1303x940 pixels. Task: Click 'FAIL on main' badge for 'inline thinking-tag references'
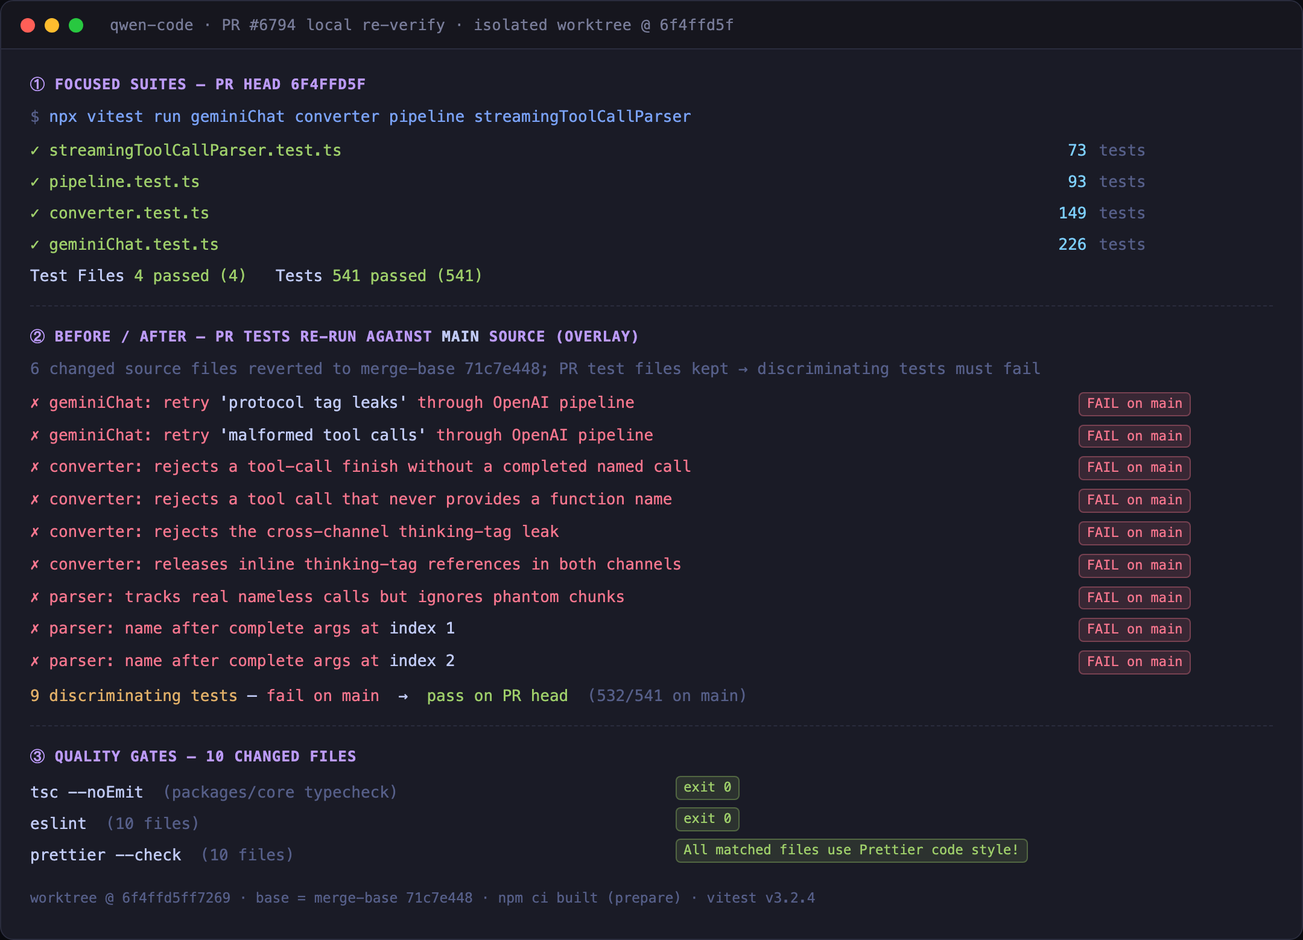click(1134, 565)
